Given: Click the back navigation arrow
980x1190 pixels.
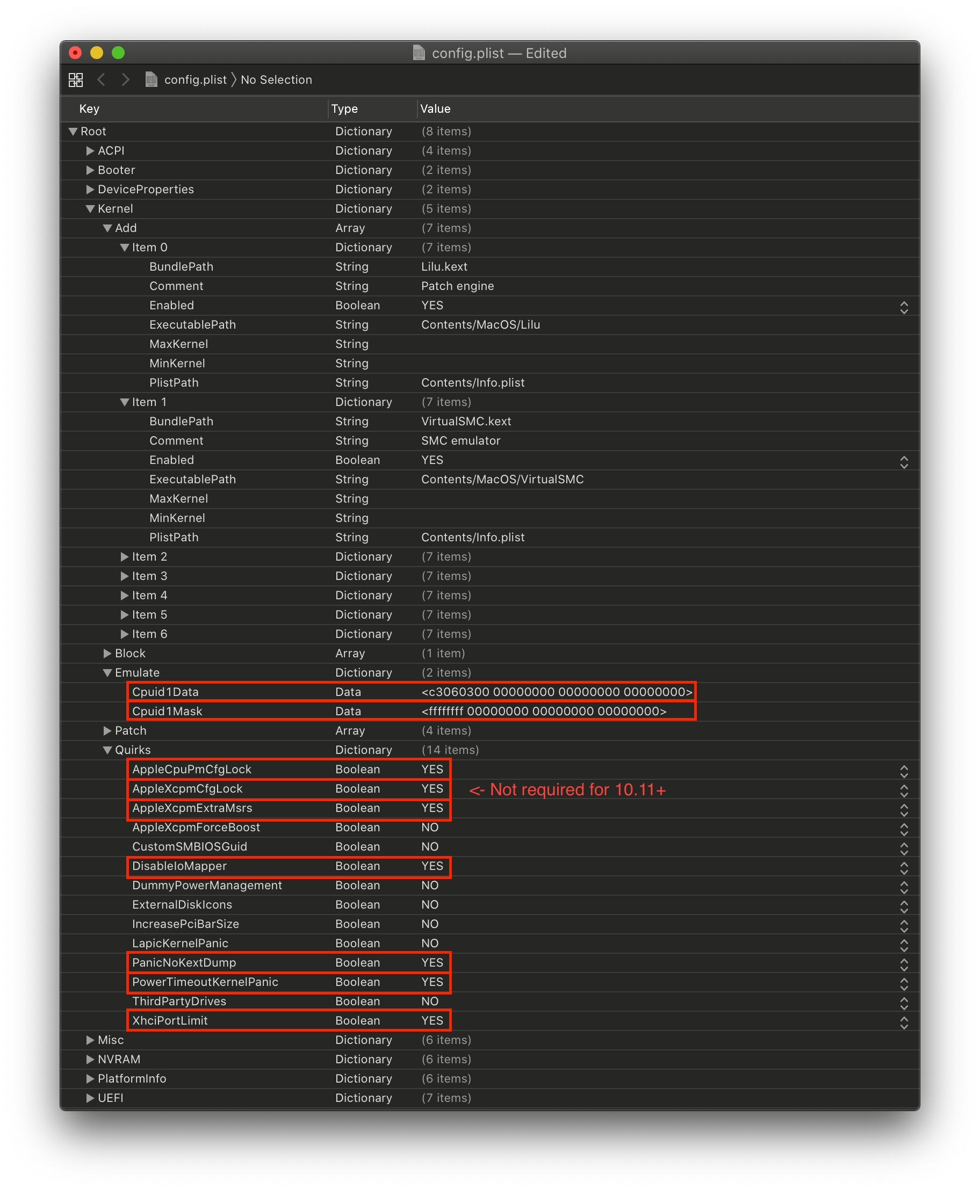Looking at the screenshot, I should (x=102, y=79).
